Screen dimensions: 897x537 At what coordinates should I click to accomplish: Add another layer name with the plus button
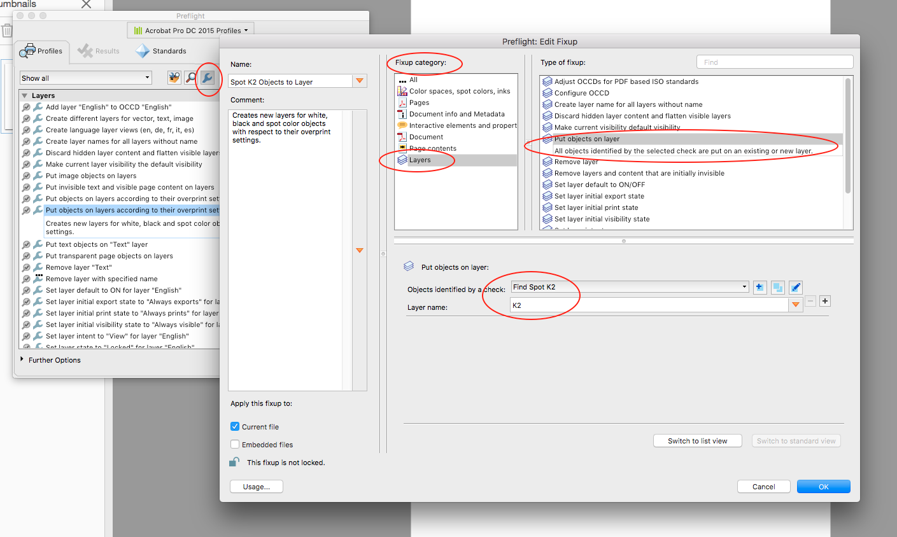(x=824, y=300)
